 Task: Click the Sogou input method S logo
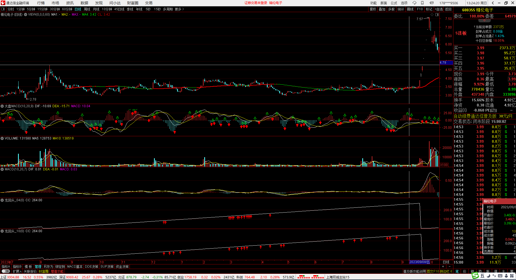tap(475, 276)
